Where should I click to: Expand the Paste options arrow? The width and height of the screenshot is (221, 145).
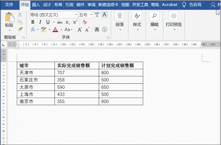(10, 30)
